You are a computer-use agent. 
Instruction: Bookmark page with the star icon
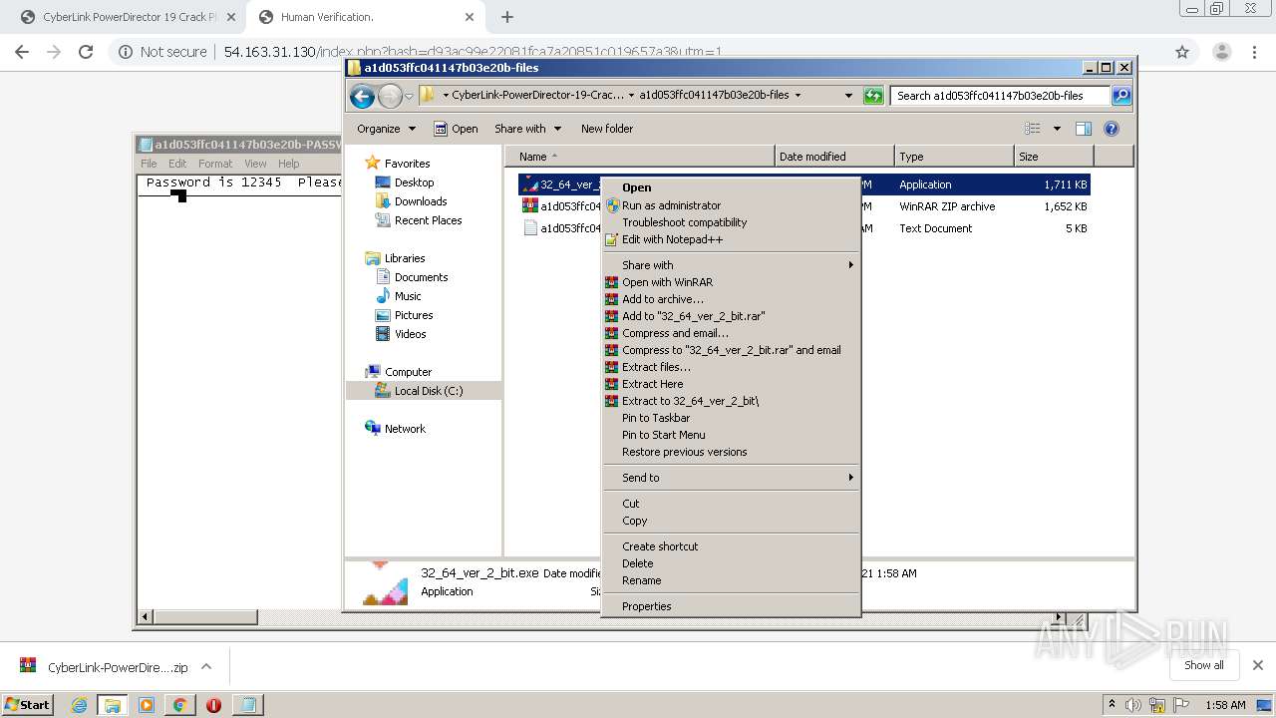point(1182,52)
